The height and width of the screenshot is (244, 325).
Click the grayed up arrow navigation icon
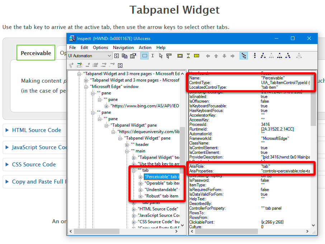pyautogui.click(x=216, y=56)
